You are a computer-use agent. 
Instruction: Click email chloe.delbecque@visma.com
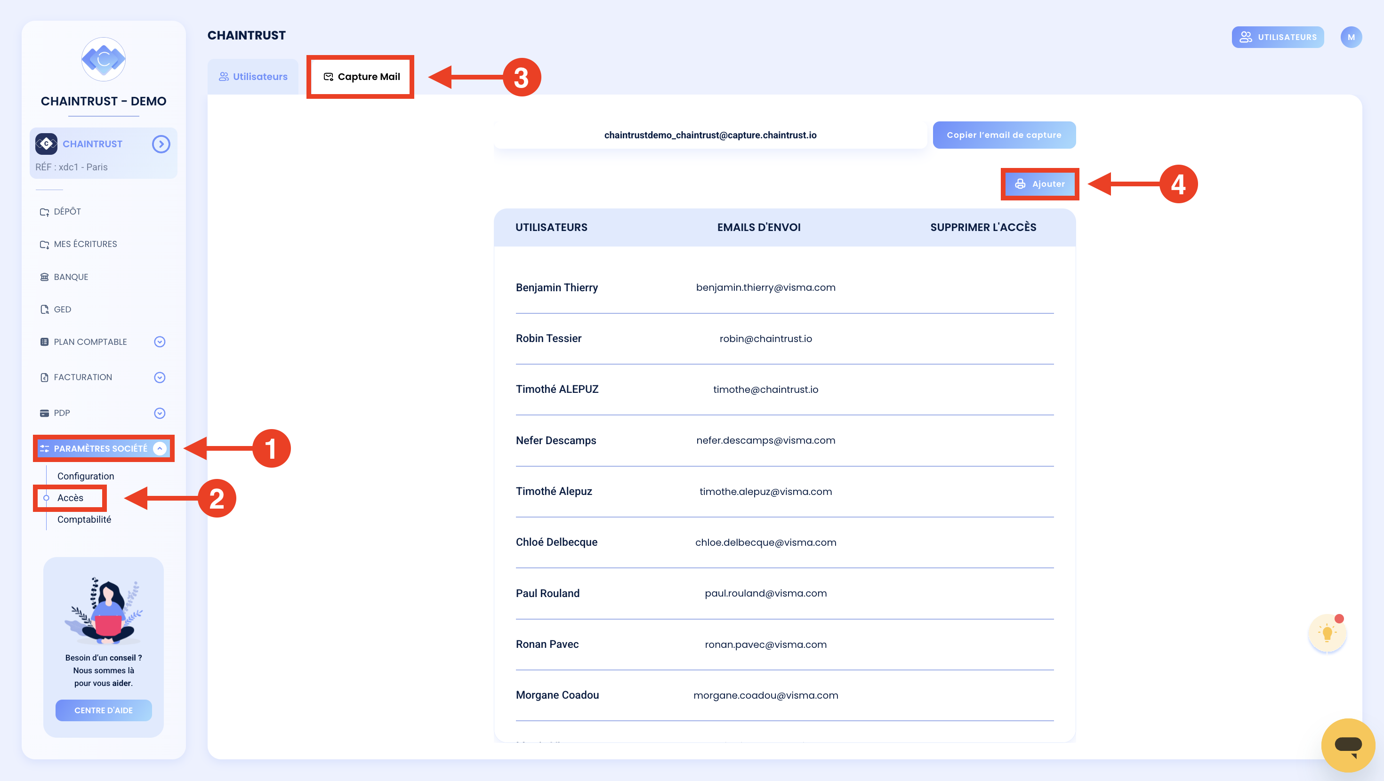click(x=765, y=542)
